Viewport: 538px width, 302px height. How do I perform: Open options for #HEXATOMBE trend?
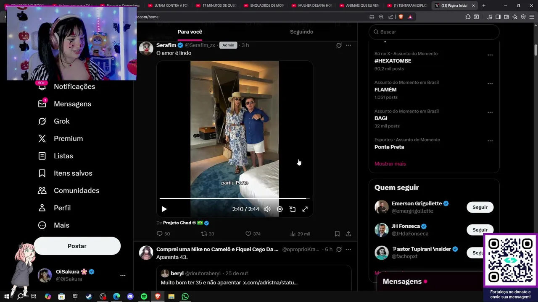(490, 55)
